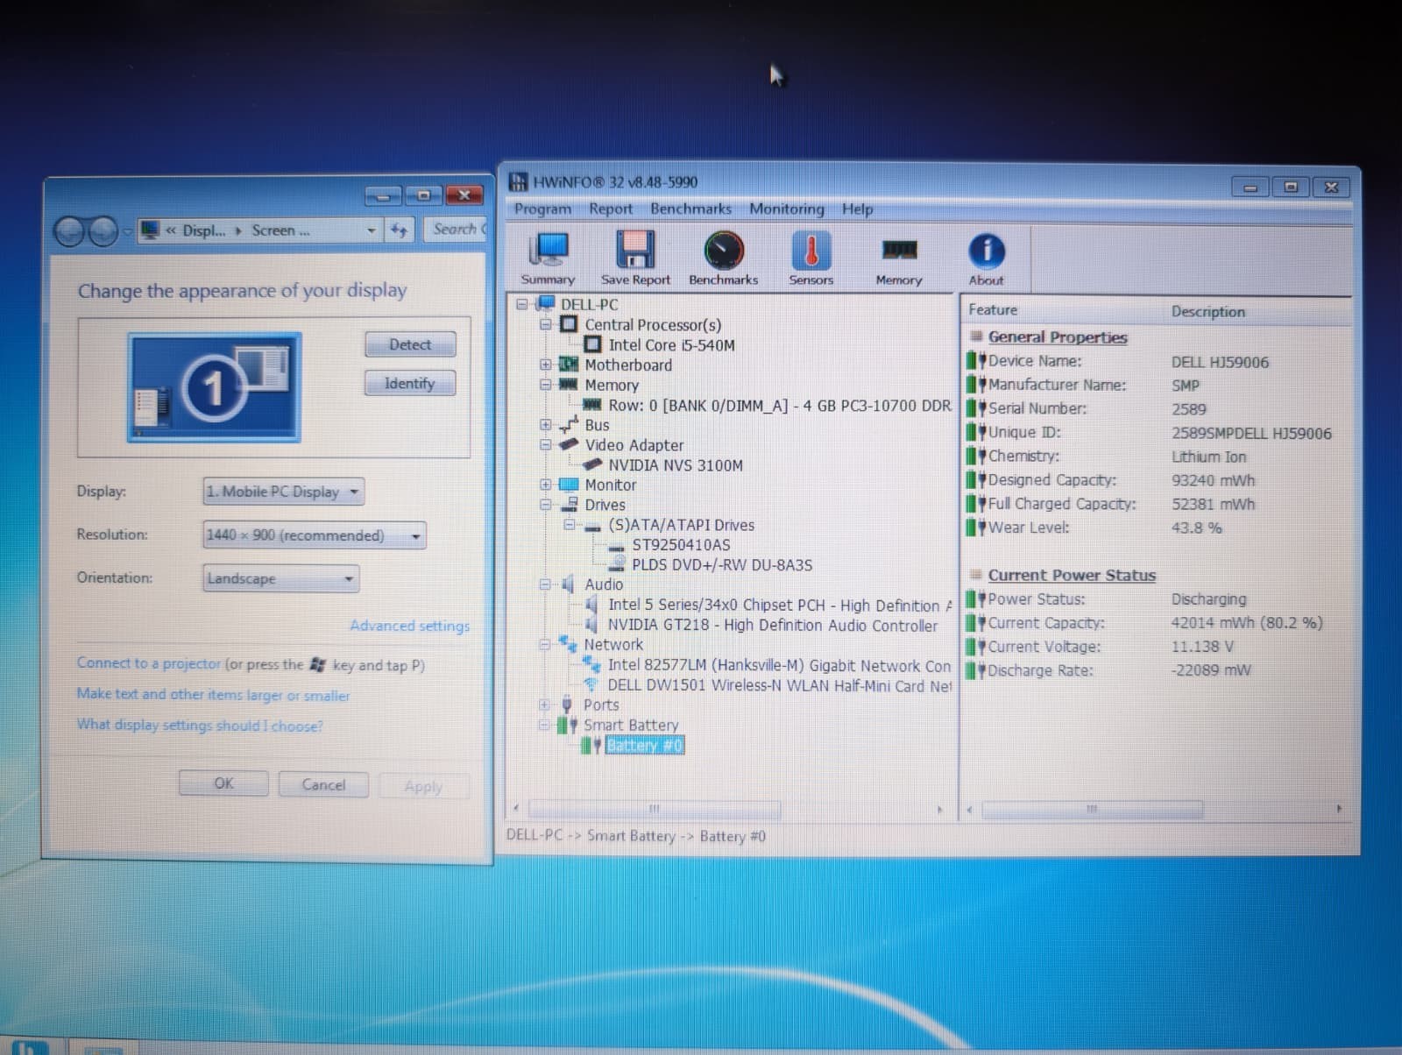Click the refresh arrows icon in Display window

tap(400, 230)
